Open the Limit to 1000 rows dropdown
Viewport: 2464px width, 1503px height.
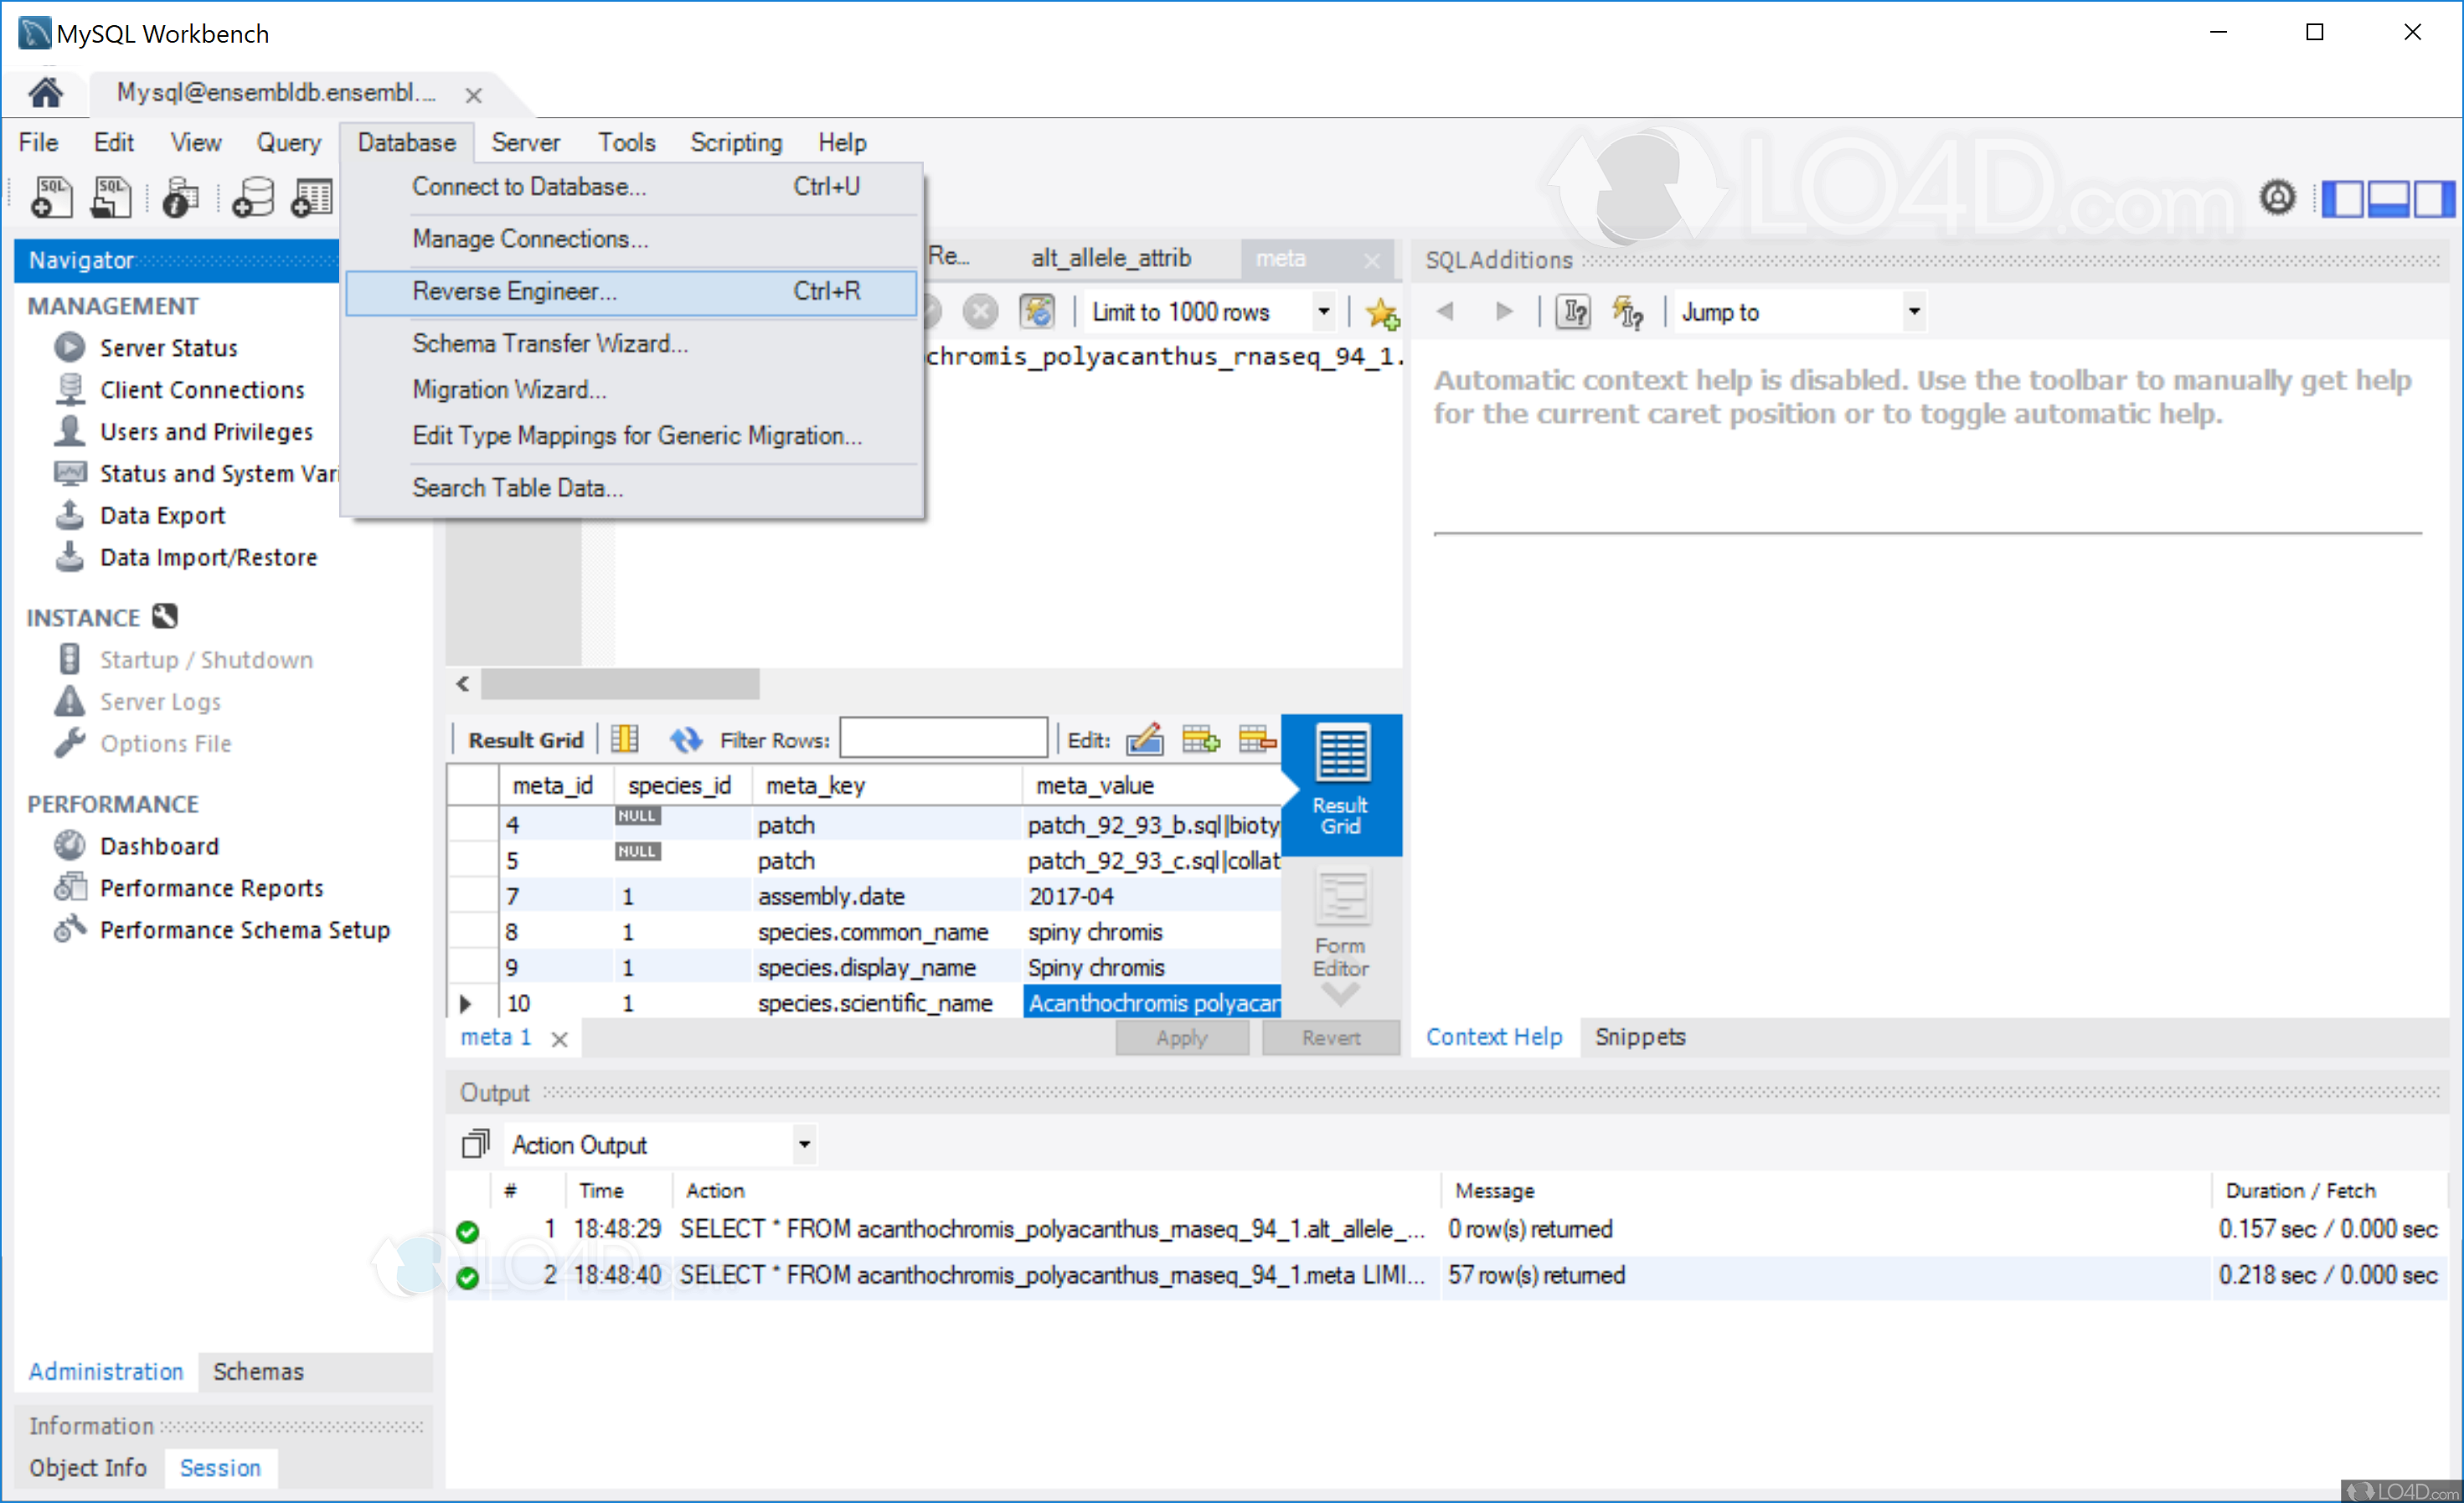pyautogui.click(x=1324, y=311)
